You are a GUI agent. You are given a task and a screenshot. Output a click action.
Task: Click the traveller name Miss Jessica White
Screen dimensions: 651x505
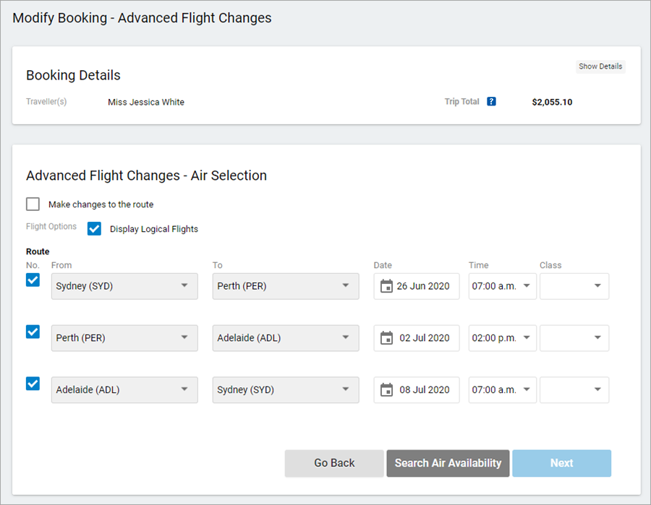pos(146,102)
